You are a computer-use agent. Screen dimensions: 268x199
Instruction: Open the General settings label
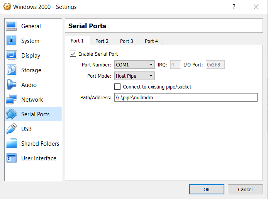31,26
